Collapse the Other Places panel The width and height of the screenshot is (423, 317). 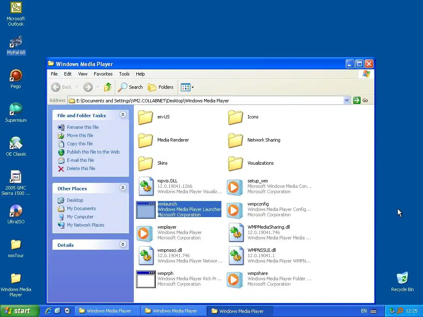click(123, 188)
